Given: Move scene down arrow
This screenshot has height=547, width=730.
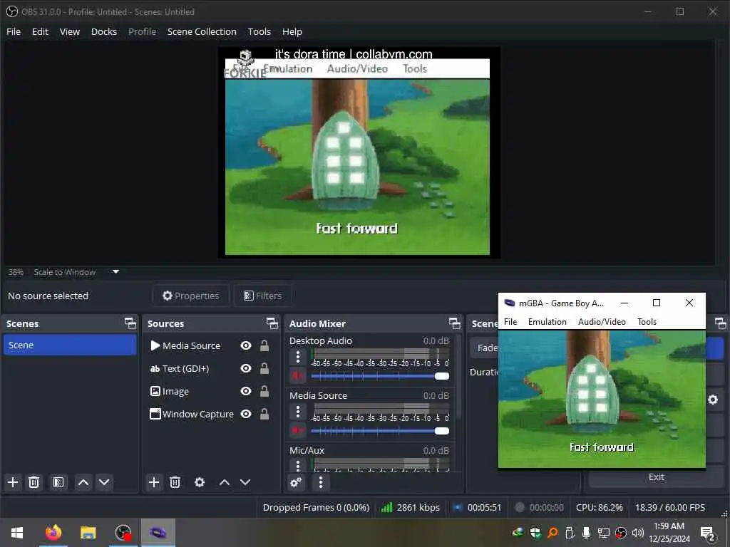Looking at the screenshot, I should coord(104,482).
